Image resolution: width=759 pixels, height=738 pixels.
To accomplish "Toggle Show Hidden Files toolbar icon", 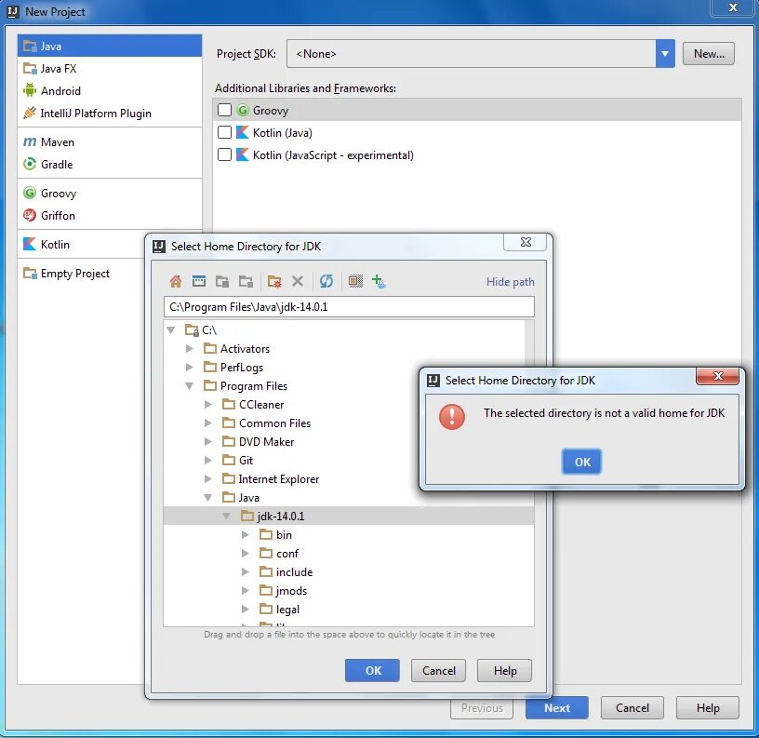I will 355,281.
